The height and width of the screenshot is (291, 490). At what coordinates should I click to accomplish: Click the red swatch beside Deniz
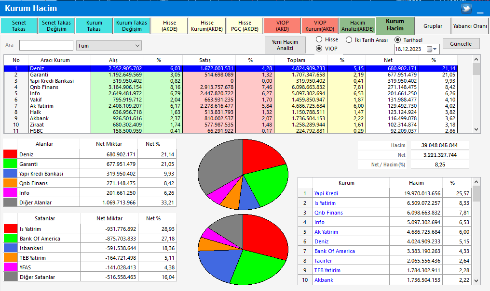(x=10, y=154)
